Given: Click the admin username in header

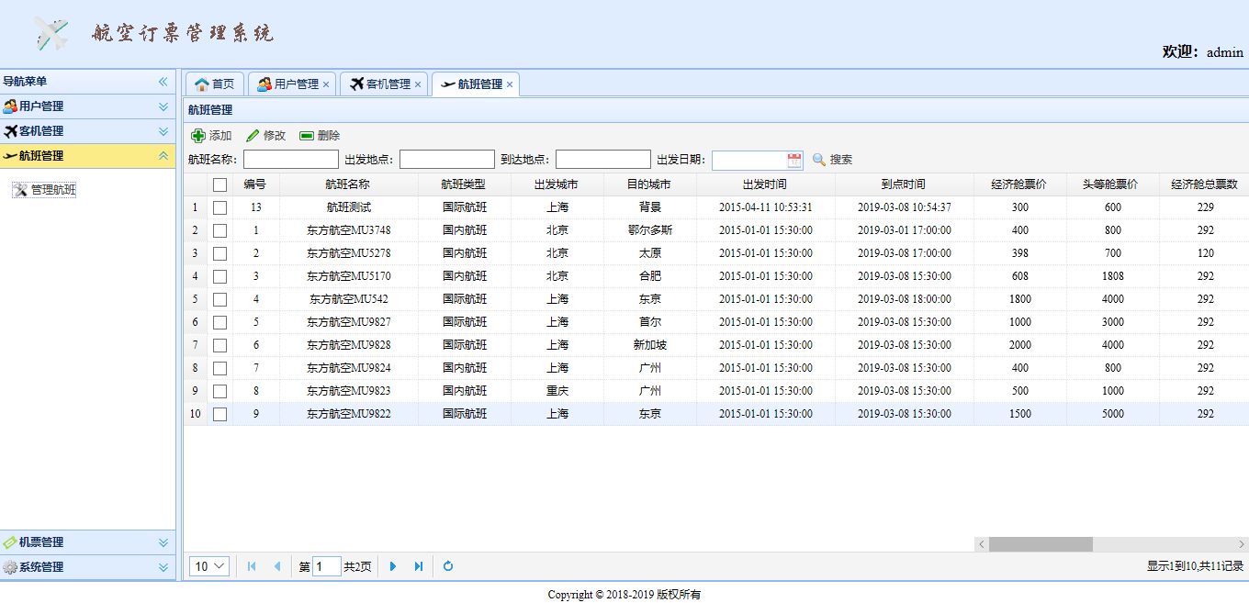Looking at the screenshot, I should pos(1224,52).
